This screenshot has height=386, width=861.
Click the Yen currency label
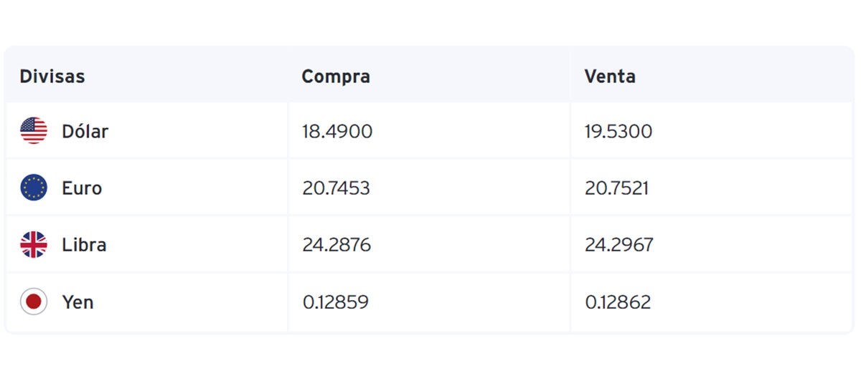coord(77,302)
